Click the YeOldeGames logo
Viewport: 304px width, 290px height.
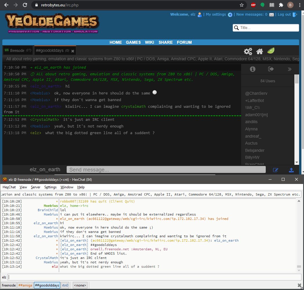coord(52,23)
